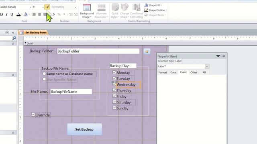
Task: Increase decimal places
Action: pos(71,14)
